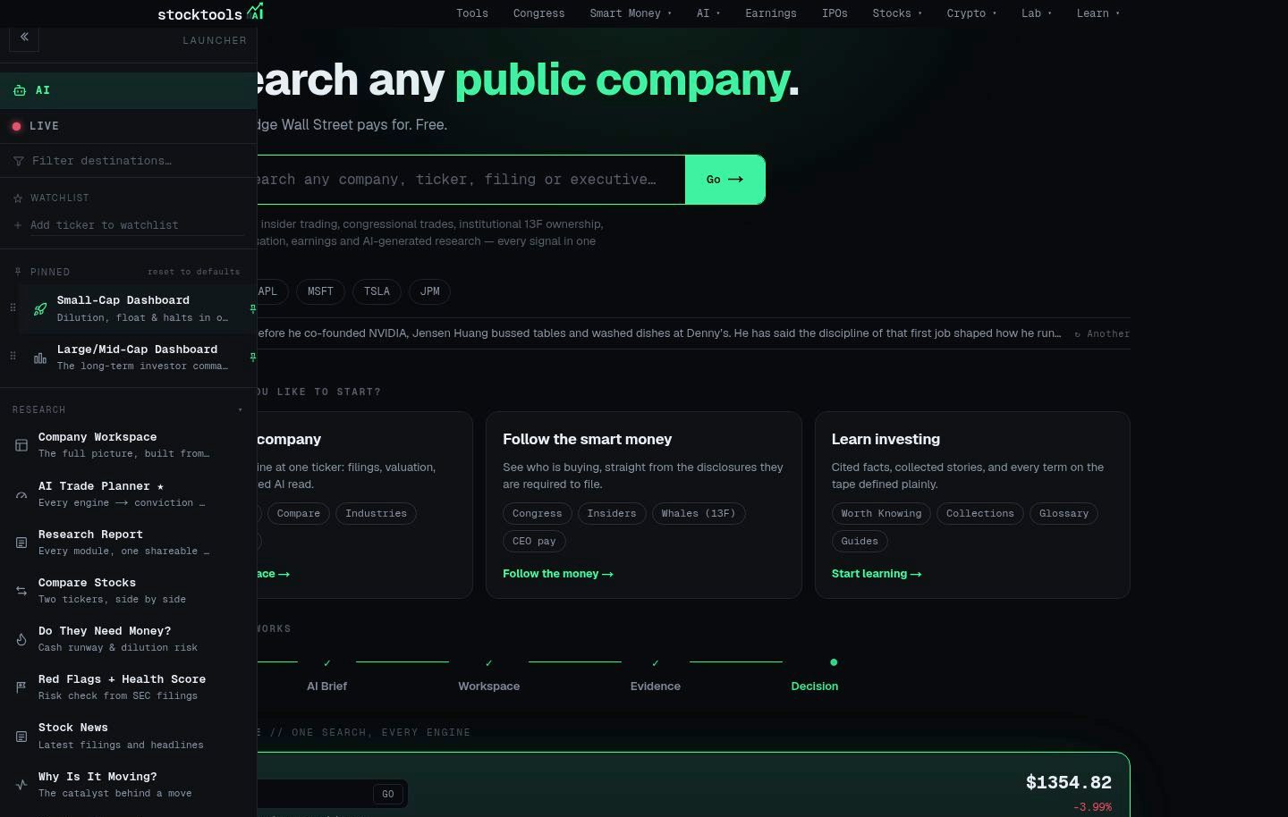Click the small GO button near price
This screenshot has height=817, width=1288.
pyautogui.click(x=387, y=794)
